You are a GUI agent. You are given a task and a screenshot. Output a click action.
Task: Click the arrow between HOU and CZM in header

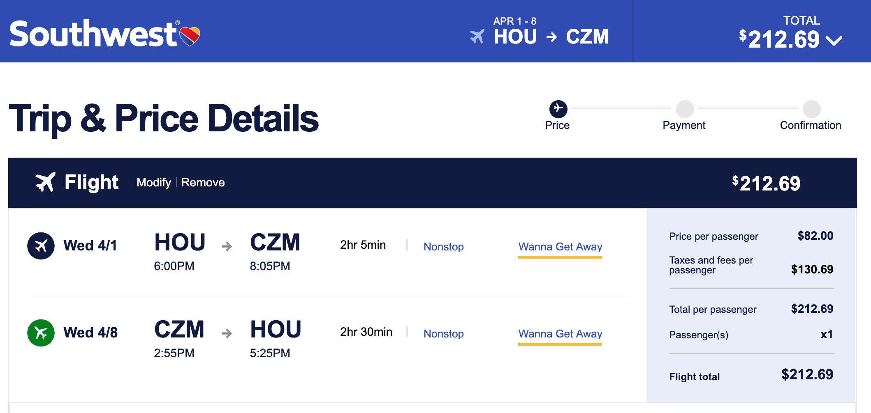tap(551, 37)
